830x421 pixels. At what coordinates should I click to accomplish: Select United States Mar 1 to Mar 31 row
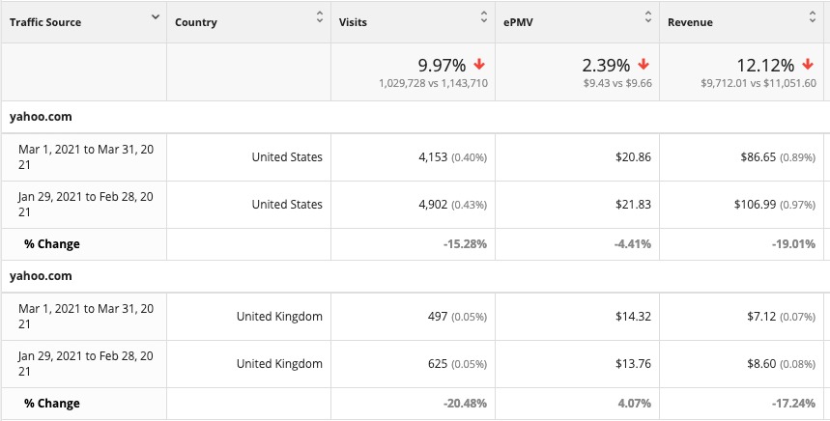point(415,157)
